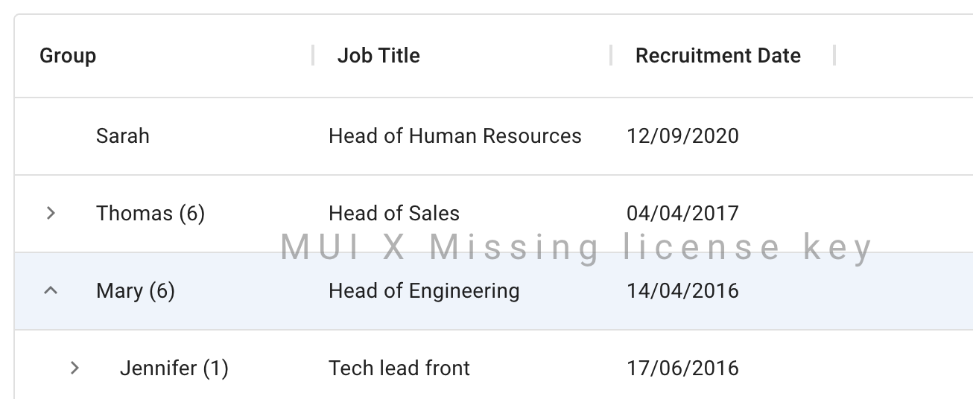Viewport: 973px width, 399px height.
Task: Click the Mary (6) name label
Action: (x=136, y=291)
